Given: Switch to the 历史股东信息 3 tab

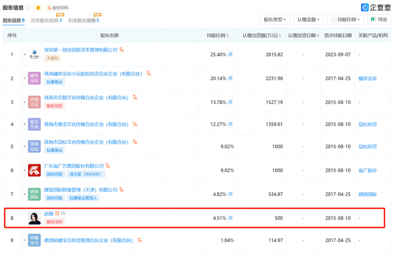Looking at the screenshot, I should (x=46, y=20).
